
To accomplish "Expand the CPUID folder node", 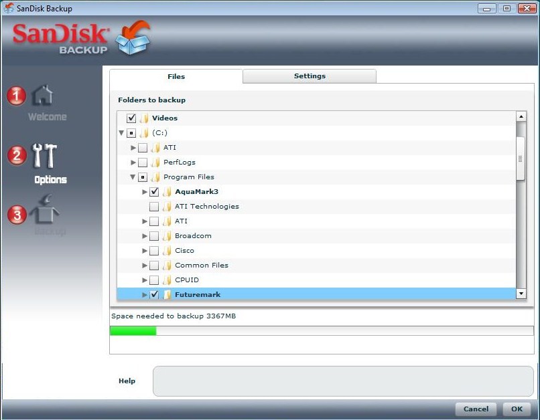I will click(145, 280).
